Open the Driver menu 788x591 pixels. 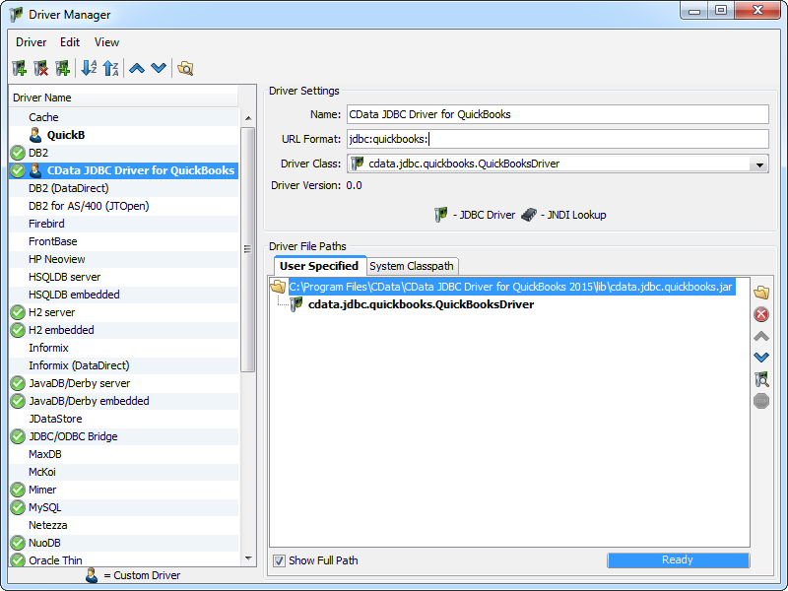click(31, 42)
